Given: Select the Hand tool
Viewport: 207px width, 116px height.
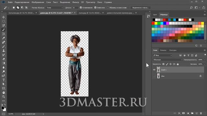Looking at the screenshot, I should [4, 92].
